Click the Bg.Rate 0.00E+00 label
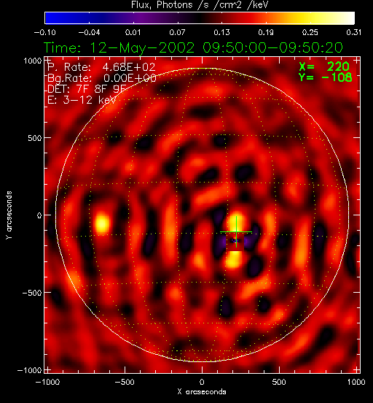 pyautogui.click(x=102, y=78)
